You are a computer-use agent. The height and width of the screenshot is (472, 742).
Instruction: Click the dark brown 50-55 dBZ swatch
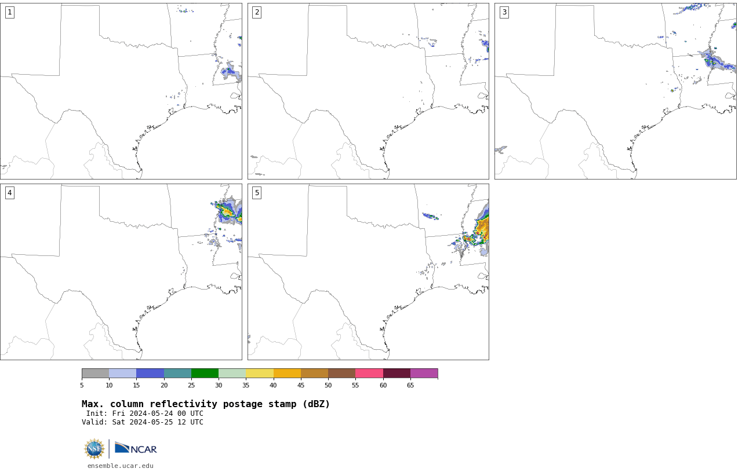pos(341,373)
